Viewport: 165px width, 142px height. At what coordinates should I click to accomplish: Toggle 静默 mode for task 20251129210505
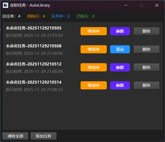(120, 31)
